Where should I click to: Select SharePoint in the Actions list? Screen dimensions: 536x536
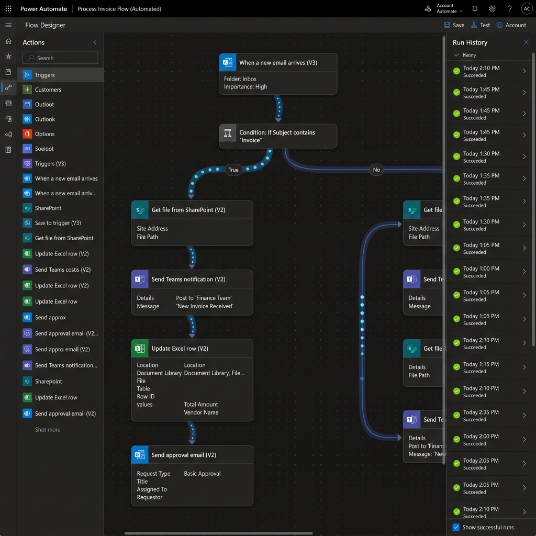[x=61, y=208]
